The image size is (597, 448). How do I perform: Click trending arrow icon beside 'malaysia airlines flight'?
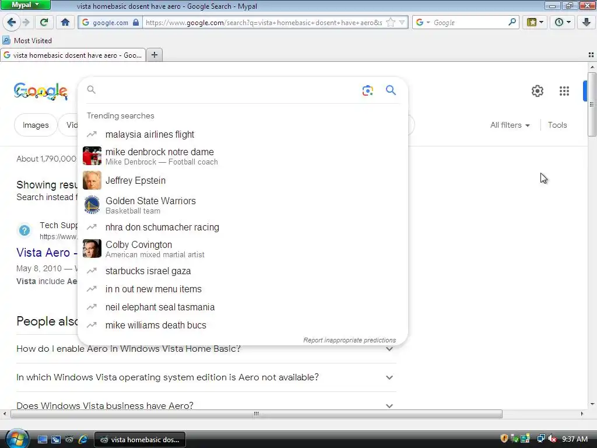pyautogui.click(x=92, y=134)
